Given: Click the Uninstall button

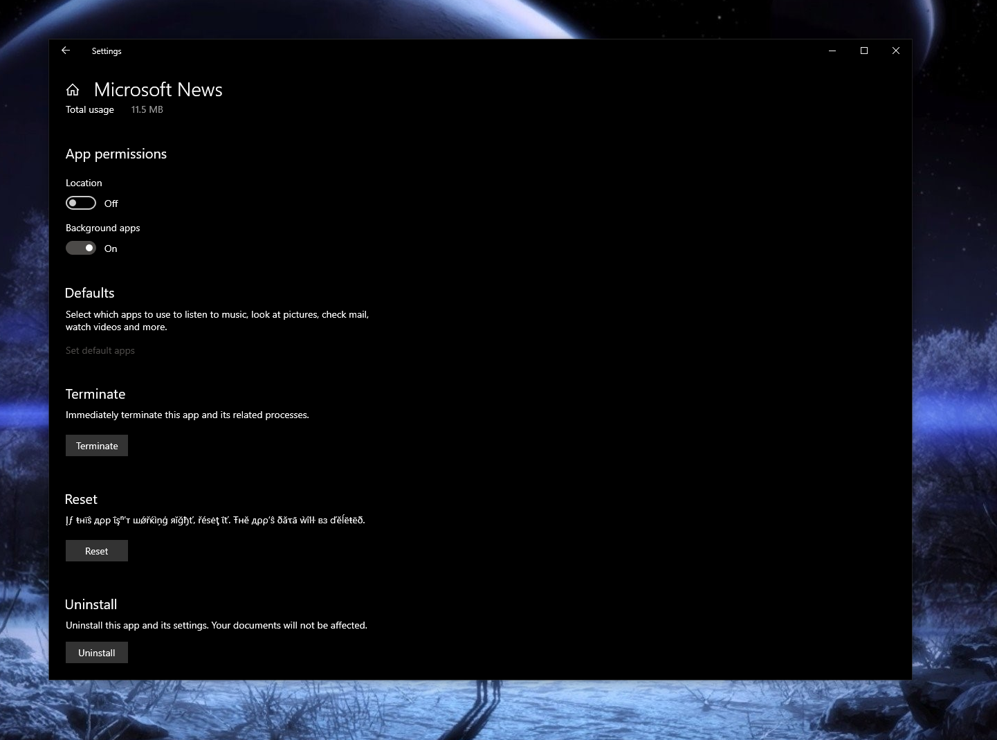Looking at the screenshot, I should click(97, 653).
